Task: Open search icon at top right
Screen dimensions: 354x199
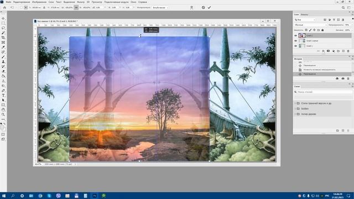Action: coord(343,7)
